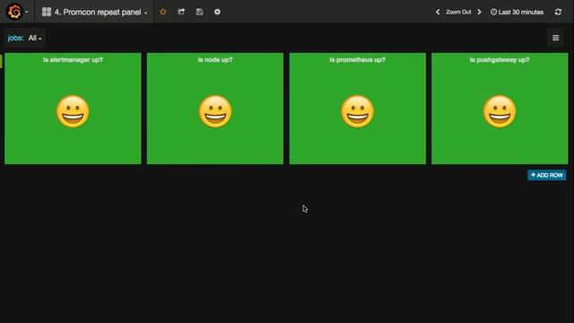574x323 pixels.
Task: Click the alertmanager panel smiley face
Action: tap(73, 111)
